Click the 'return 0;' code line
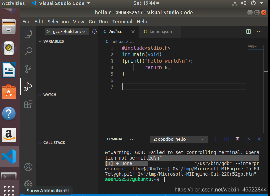Viewport: 270px width, 196px height. 157,67
